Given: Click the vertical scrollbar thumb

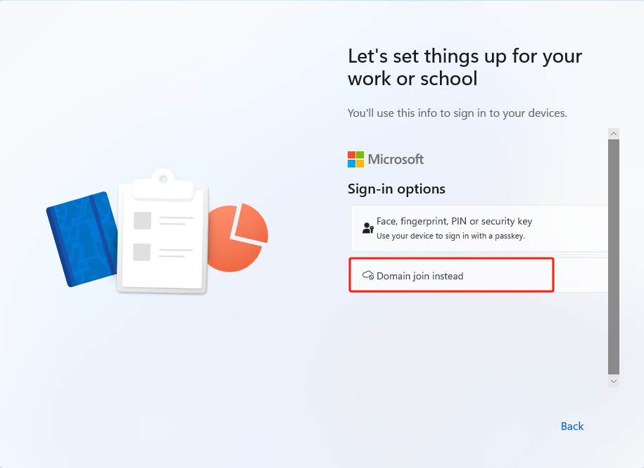Looking at the screenshot, I should 614,257.
